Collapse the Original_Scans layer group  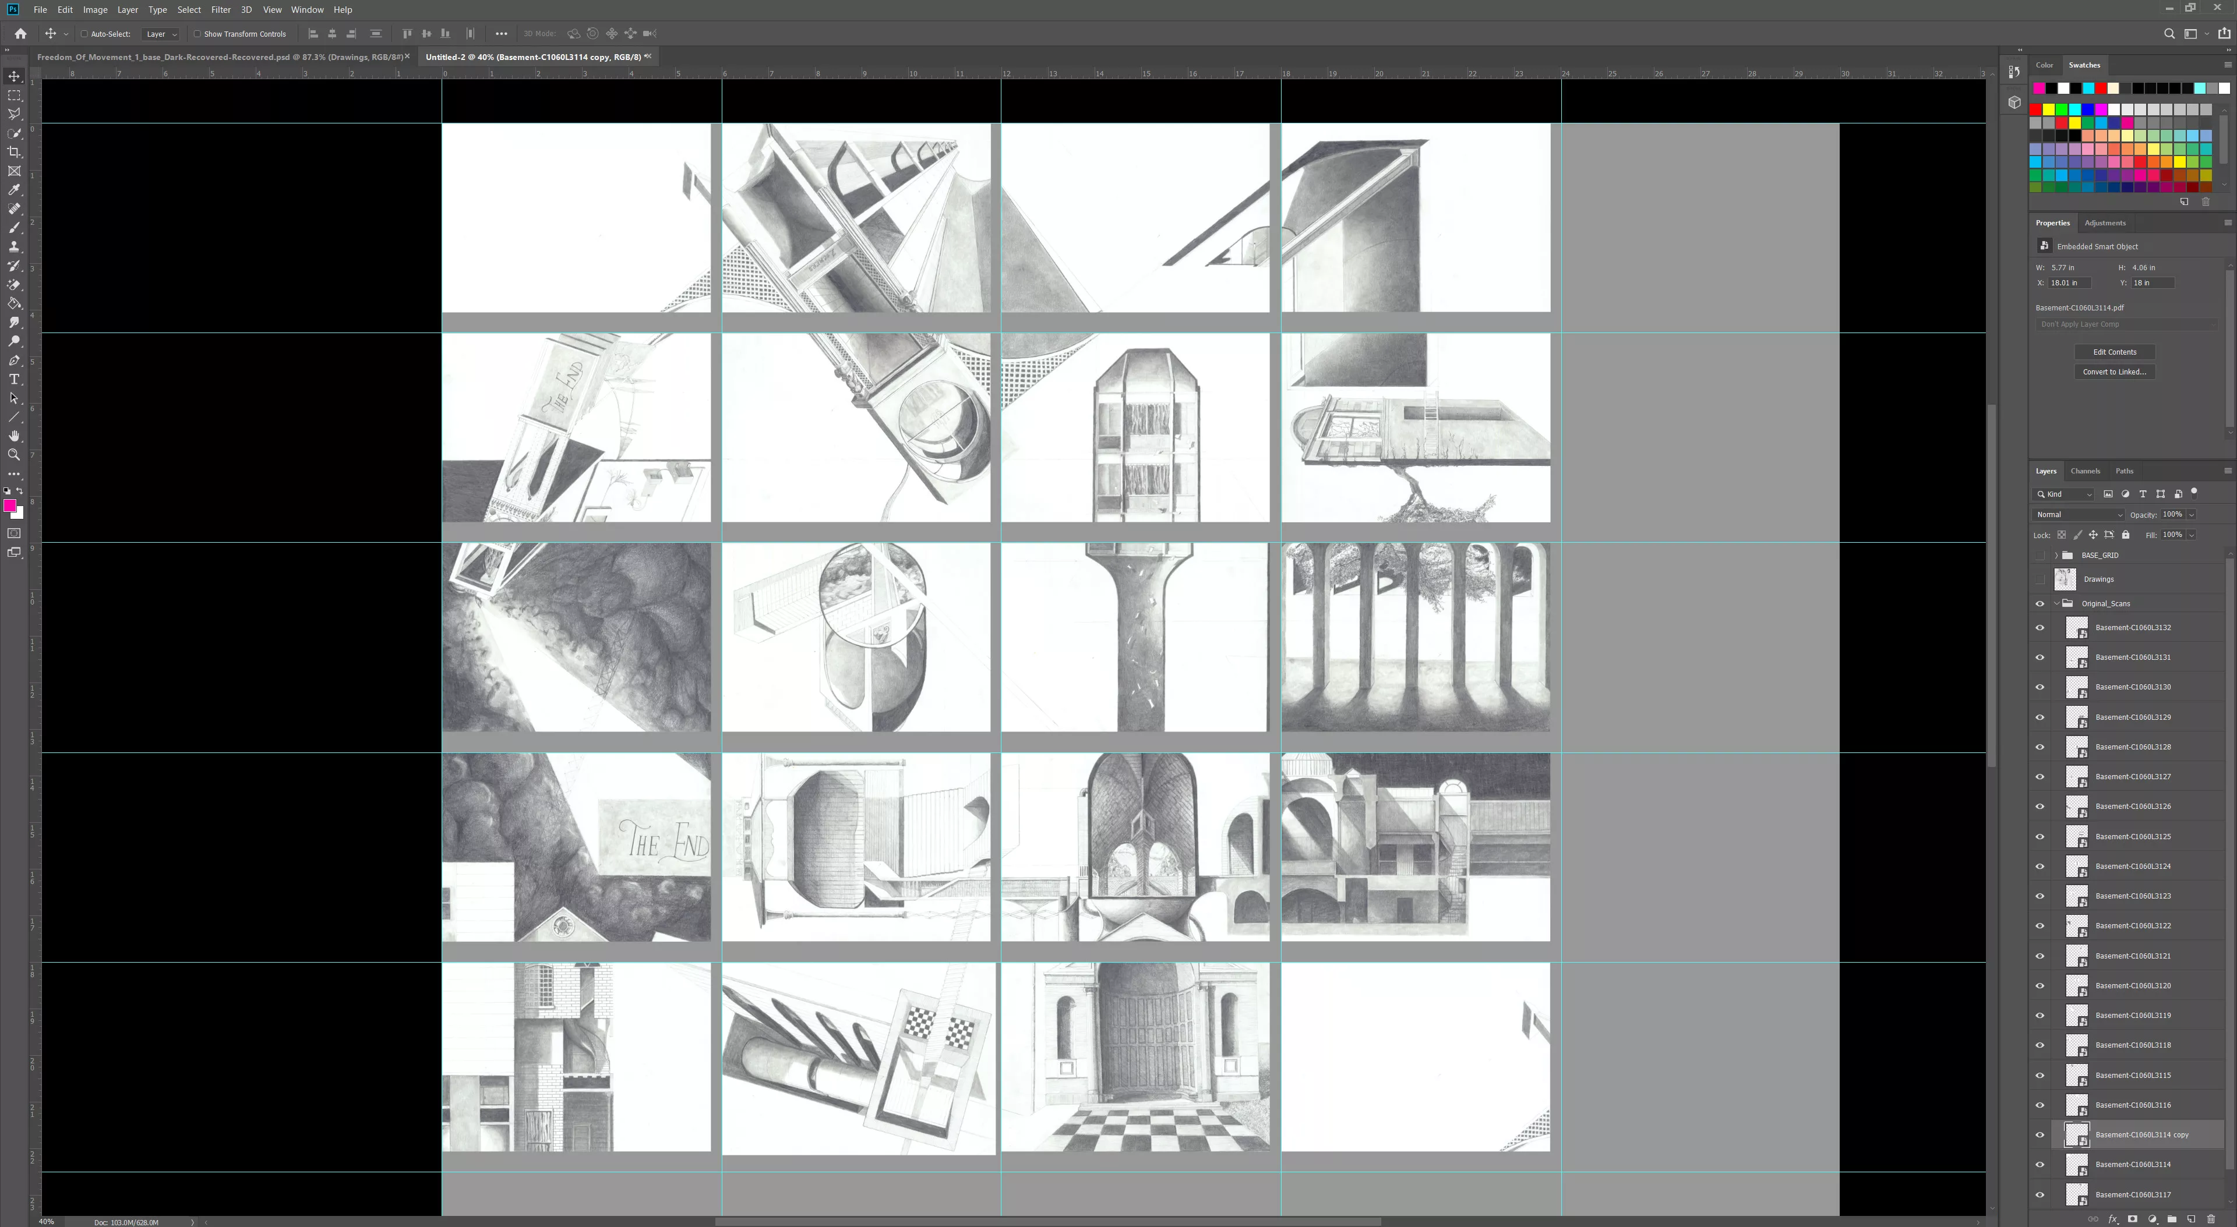[2055, 603]
